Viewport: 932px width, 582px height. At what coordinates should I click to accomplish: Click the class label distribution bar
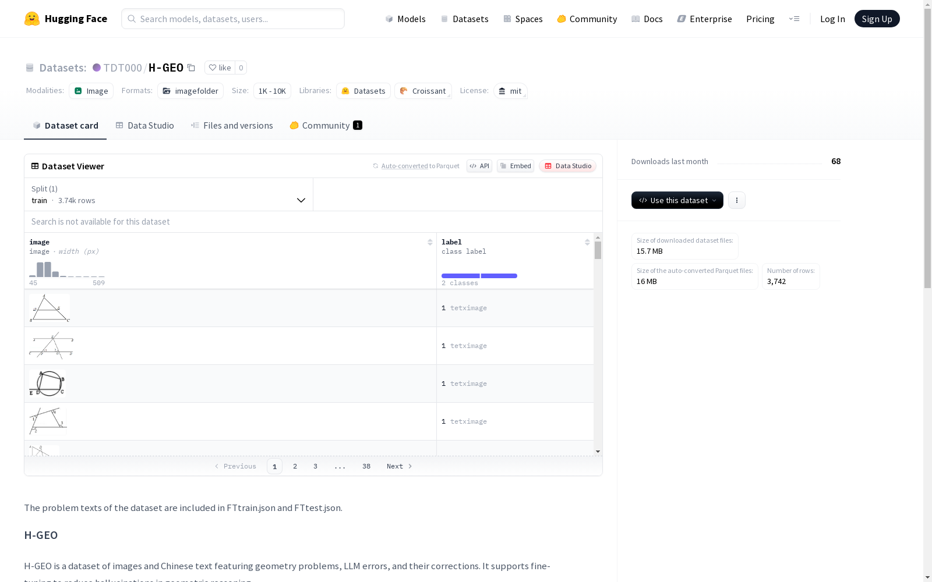pos(479,276)
